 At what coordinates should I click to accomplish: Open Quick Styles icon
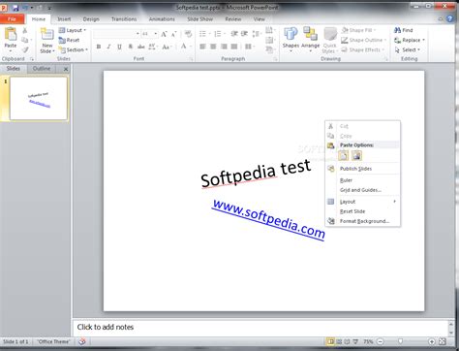pos(330,35)
